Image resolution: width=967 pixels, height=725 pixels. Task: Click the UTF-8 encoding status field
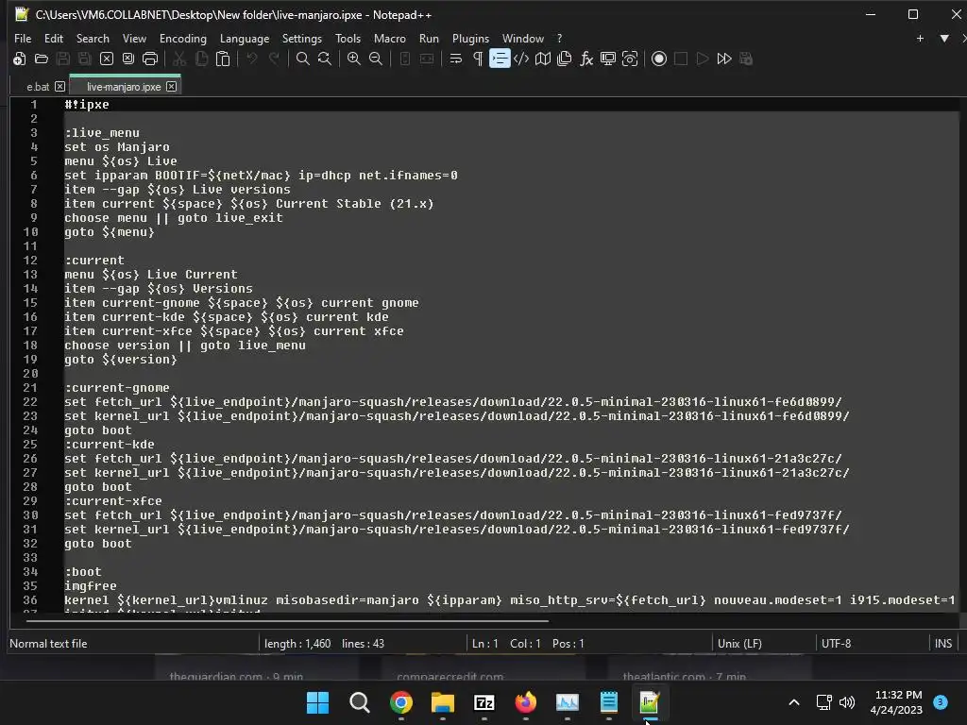(x=836, y=644)
